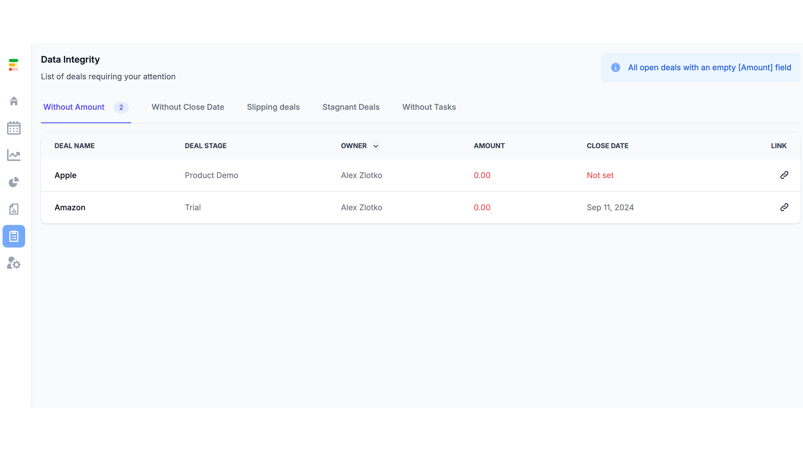
Task: Click the blue info icon in the banner
Action: pos(615,67)
